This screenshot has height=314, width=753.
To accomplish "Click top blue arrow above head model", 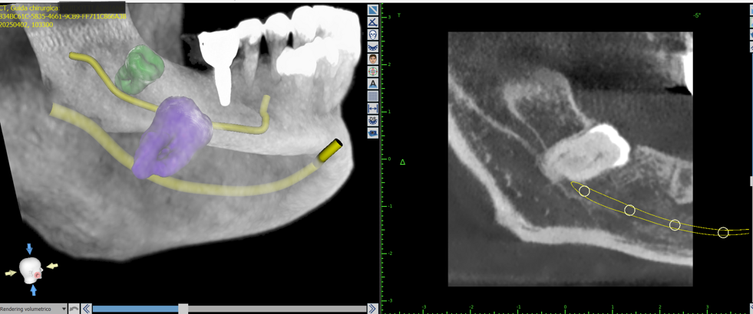I will (30, 249).
